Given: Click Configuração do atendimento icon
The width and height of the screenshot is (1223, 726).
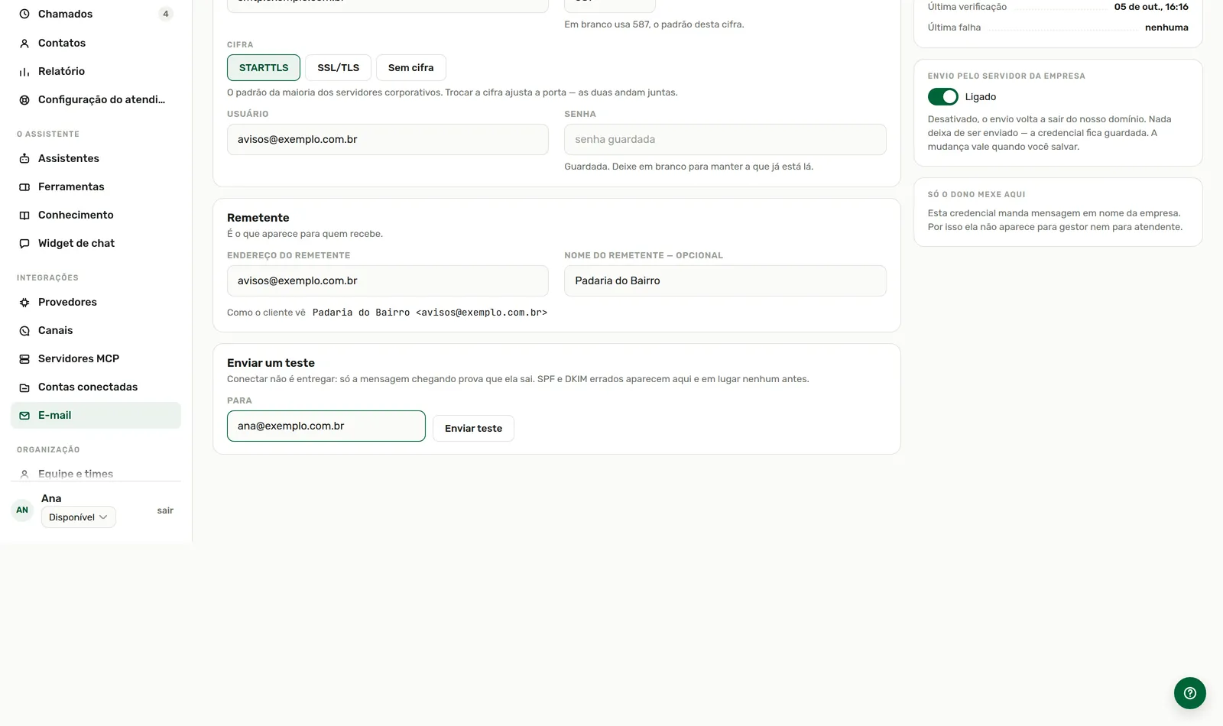Looking at the screenshot, I should pyautogui.click(x=24, y=100).
